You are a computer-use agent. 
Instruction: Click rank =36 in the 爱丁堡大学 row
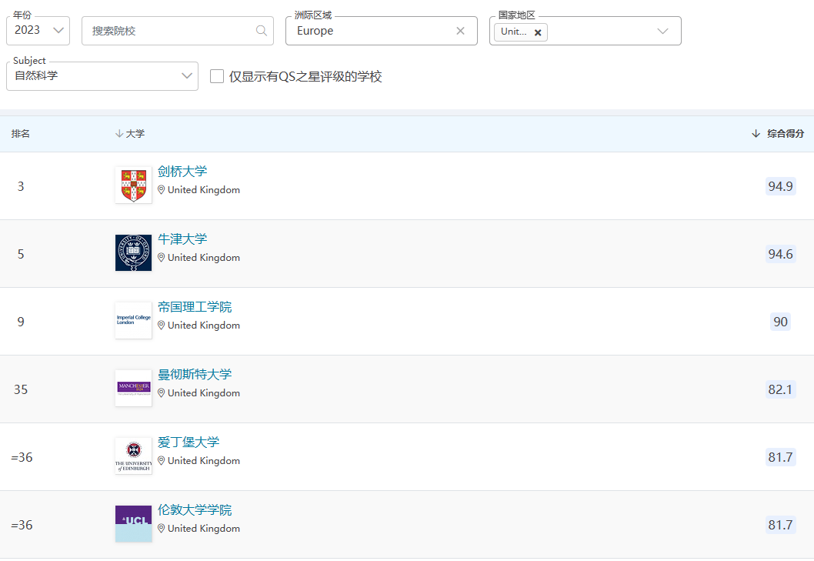[22, 457]
